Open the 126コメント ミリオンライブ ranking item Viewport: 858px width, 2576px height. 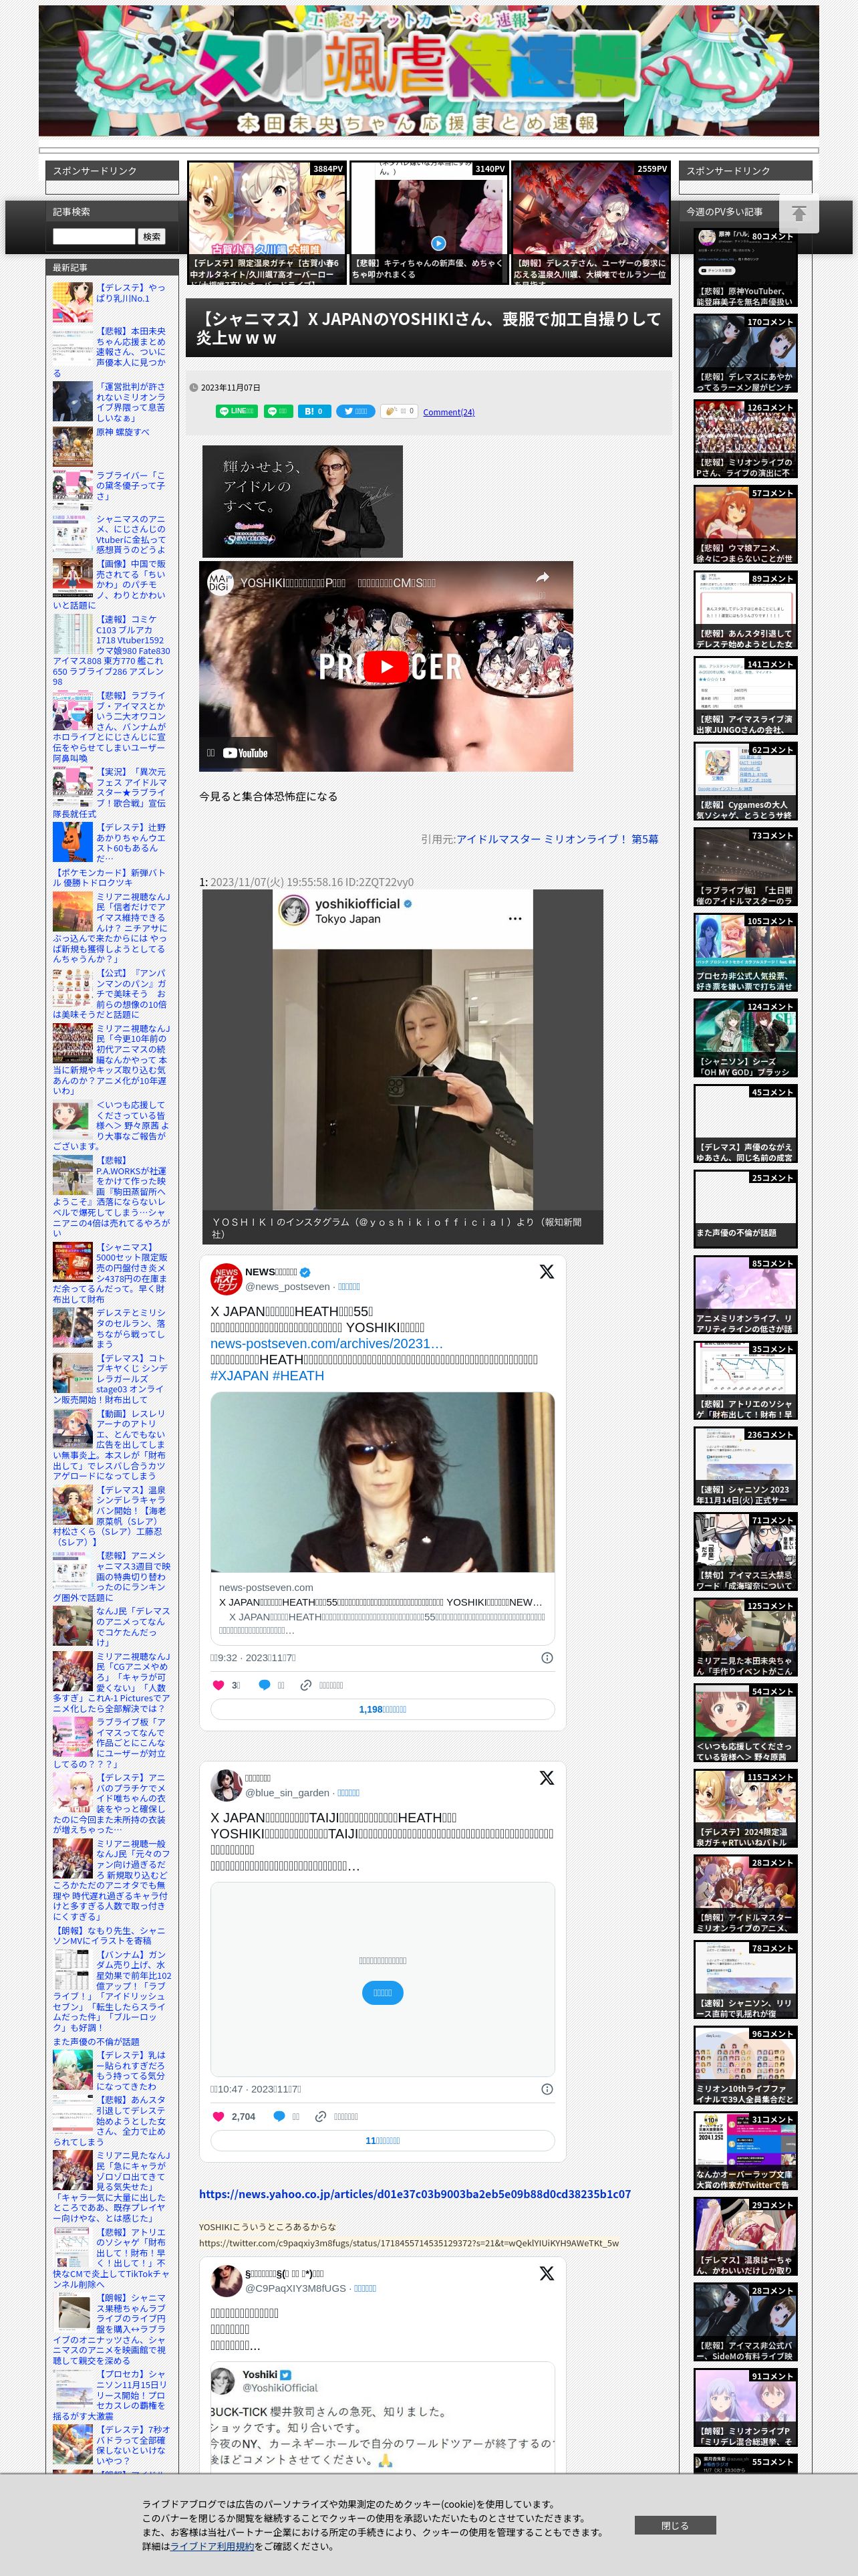point(746,439)
